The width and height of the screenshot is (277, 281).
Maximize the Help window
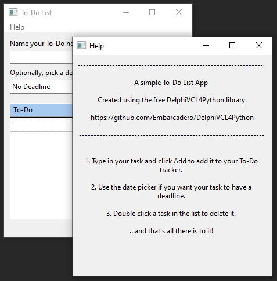point(232,46)
